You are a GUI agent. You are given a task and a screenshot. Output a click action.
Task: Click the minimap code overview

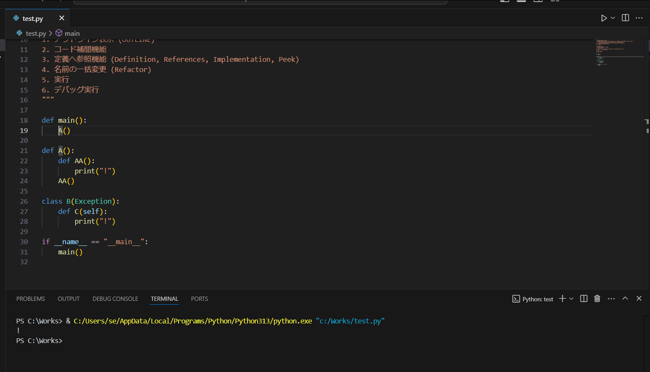coord(619,52)
